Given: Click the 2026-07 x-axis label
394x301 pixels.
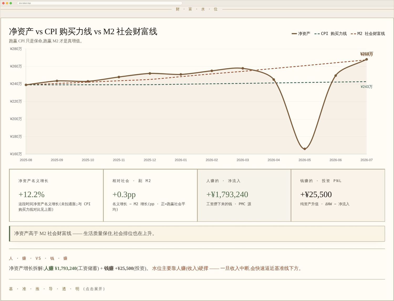Looking at the screenshot, I should [x=367, y=160].
